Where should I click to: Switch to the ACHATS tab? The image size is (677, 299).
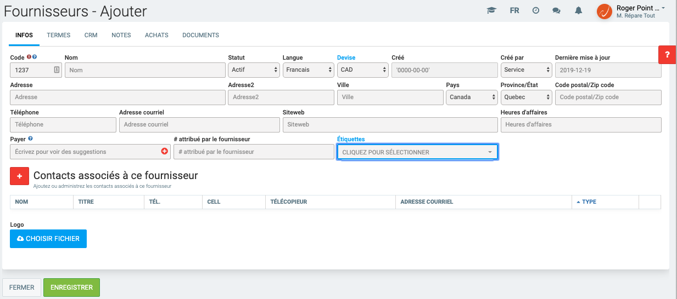point(156,35)
